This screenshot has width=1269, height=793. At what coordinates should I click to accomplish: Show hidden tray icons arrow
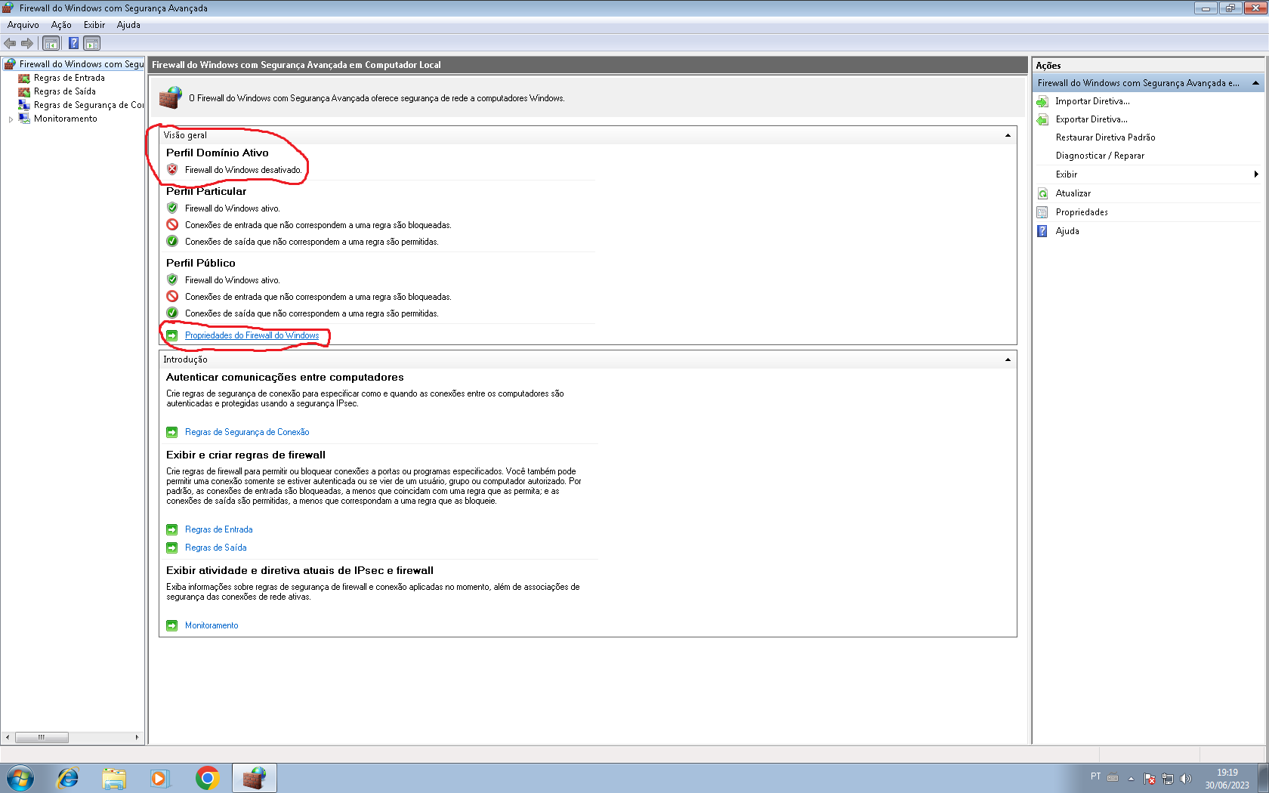[x=1131, y=779]
